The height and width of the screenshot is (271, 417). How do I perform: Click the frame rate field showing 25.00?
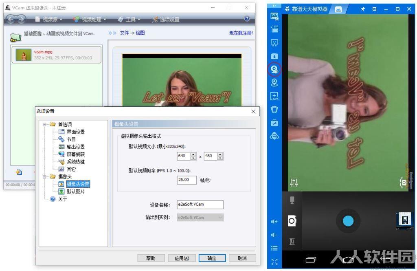187,180
